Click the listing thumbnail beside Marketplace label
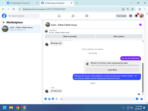This screenshot has height=111, width=148. pyautogui.click(x=46, y=31)
